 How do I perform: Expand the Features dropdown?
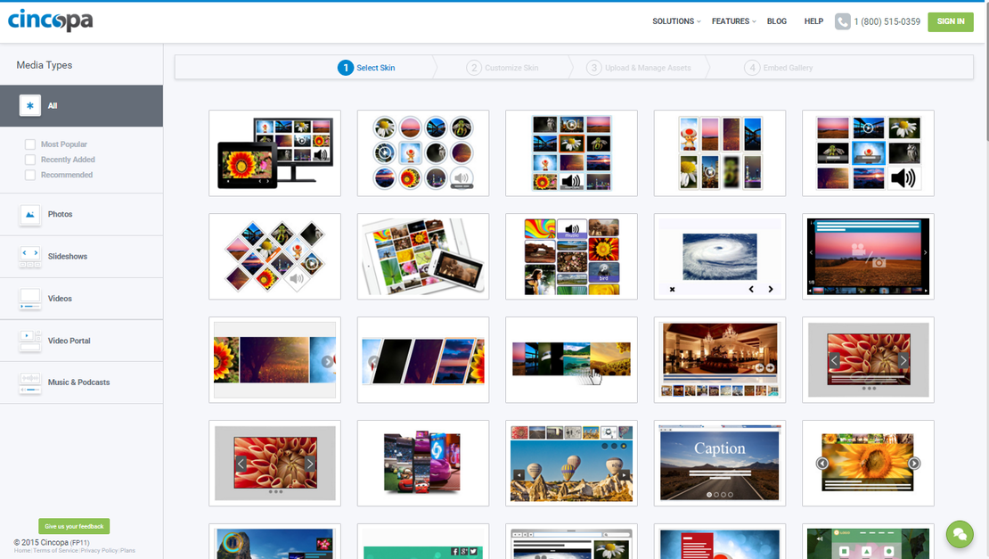pyautogui.click(x=731, y=21)
